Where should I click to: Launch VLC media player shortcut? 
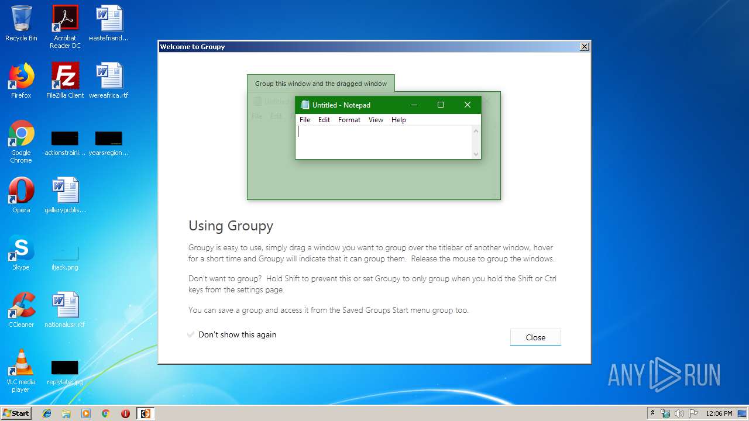coord(21,371)
